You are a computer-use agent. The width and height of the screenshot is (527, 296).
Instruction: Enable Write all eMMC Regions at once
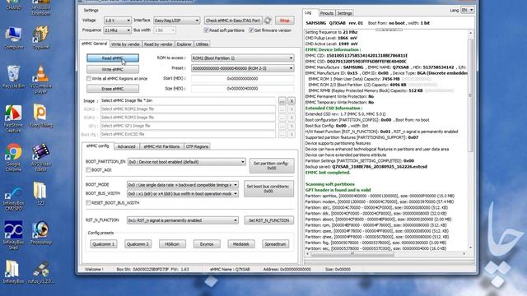(89, 79)
